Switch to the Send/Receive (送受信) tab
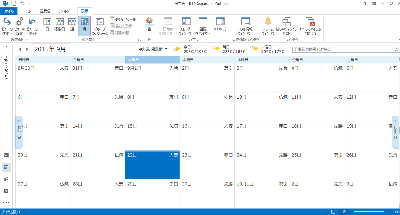 [45, 11]
